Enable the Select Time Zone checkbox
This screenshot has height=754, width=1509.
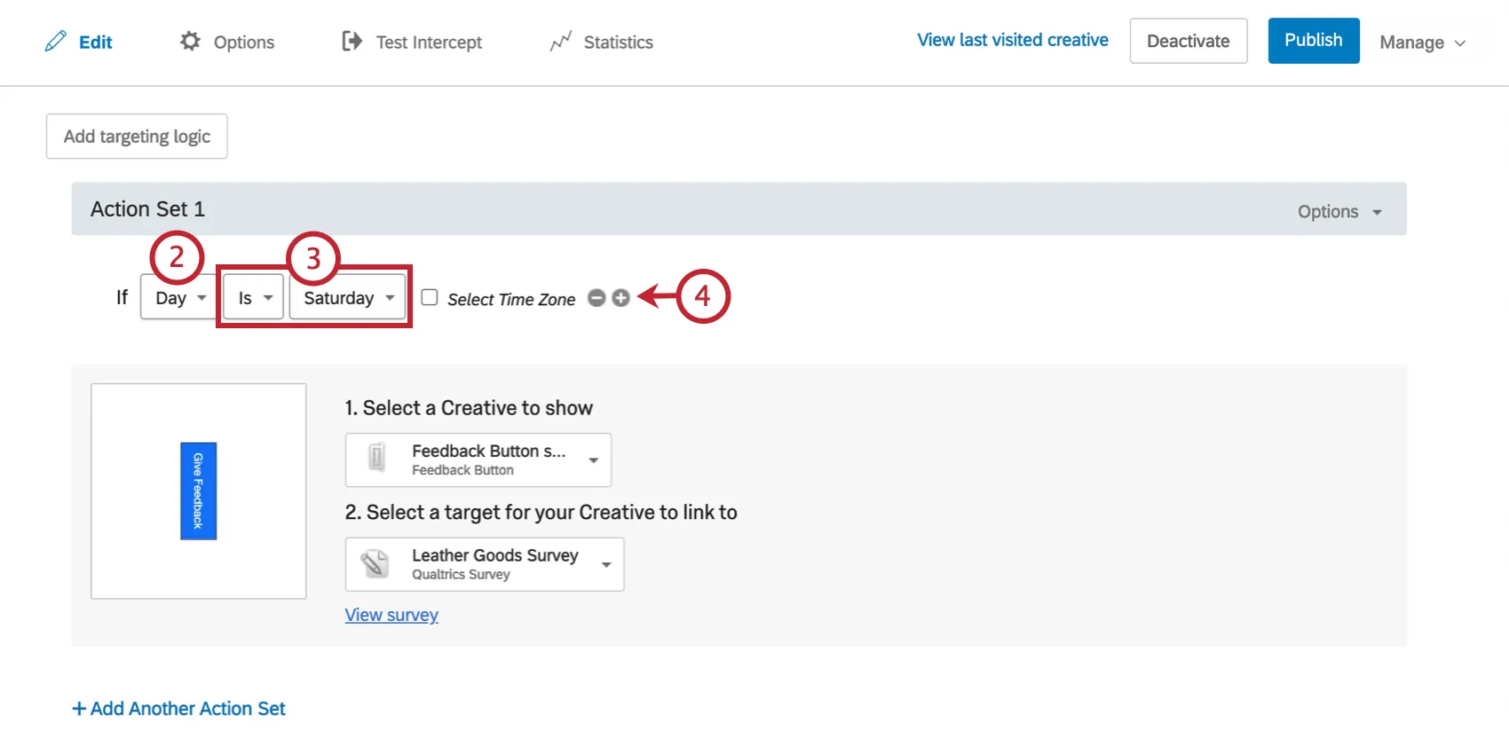click(x=430, y=297)
